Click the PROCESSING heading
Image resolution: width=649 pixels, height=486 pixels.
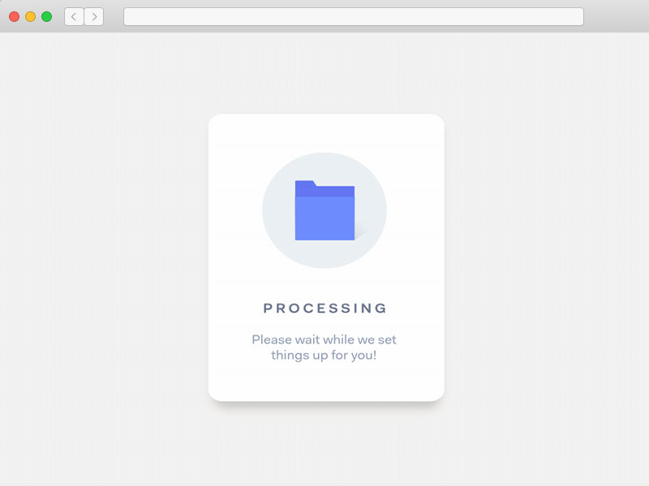pos(325,309)
